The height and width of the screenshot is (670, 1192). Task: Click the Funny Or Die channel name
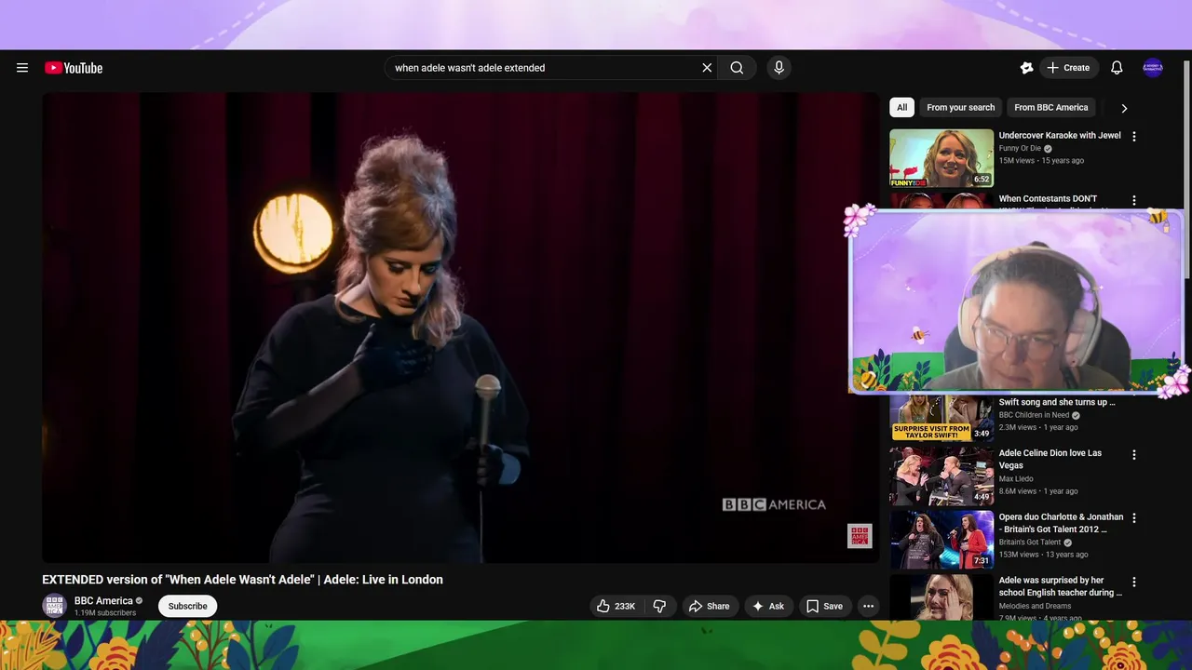click(1020, 148)
